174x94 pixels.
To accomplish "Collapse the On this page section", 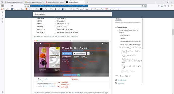I will coord(116,27).
